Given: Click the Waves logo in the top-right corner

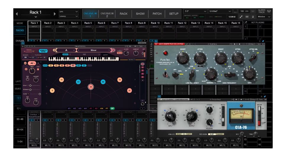Looking at the screenshot, I should 269,11.
